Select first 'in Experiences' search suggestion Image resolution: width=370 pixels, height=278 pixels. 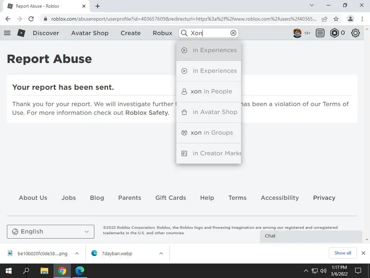[208, 50]
